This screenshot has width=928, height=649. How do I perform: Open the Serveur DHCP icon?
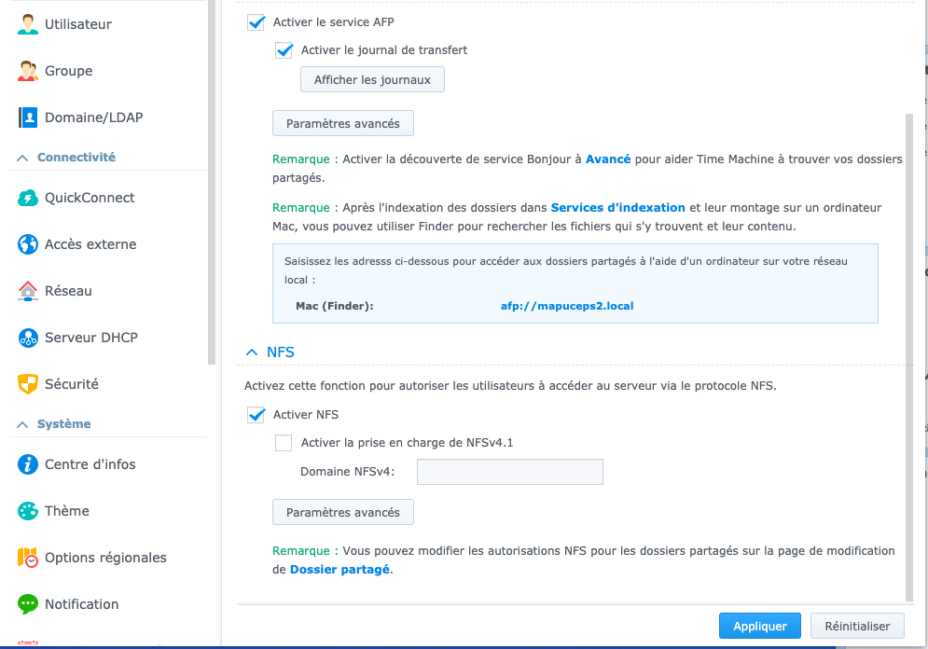27,338
